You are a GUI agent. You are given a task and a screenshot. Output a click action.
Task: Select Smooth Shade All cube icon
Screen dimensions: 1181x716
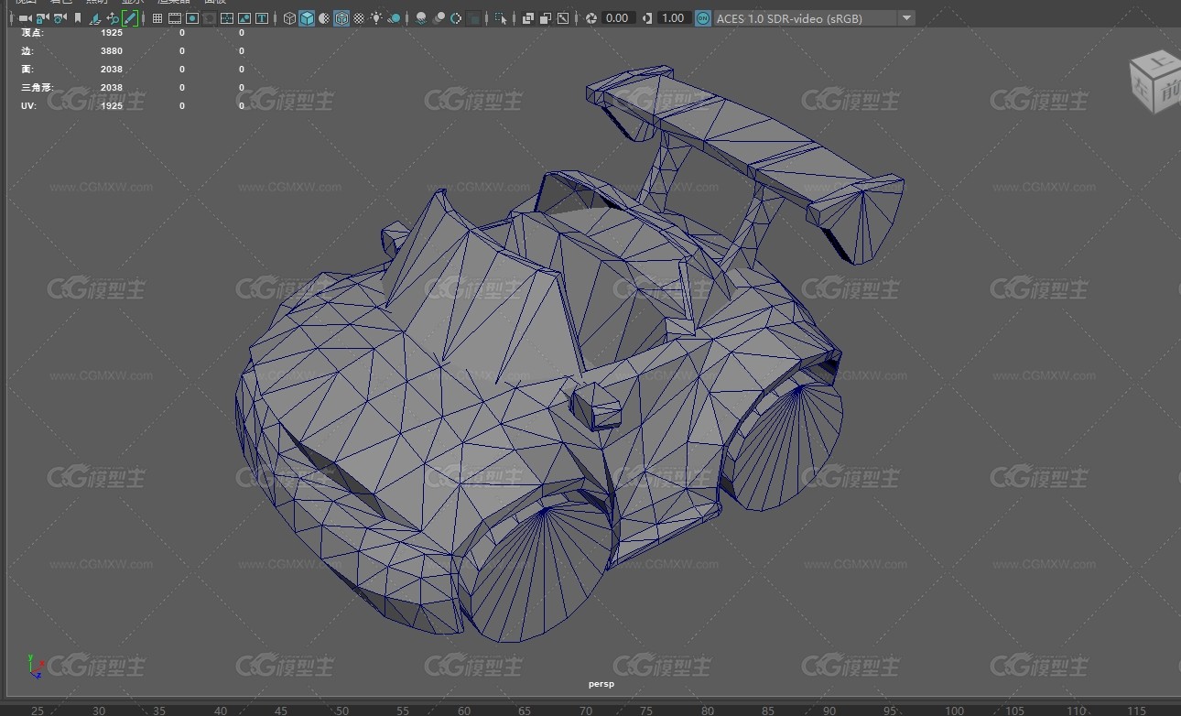click(x=307, y=18)
